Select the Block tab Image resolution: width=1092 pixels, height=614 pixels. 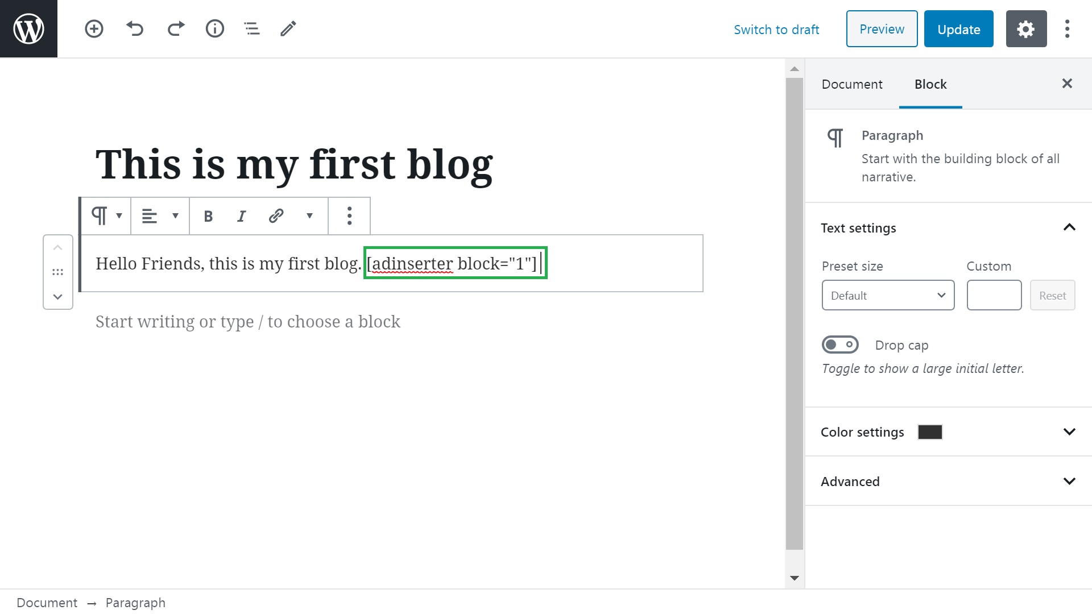tap(930, 84)
